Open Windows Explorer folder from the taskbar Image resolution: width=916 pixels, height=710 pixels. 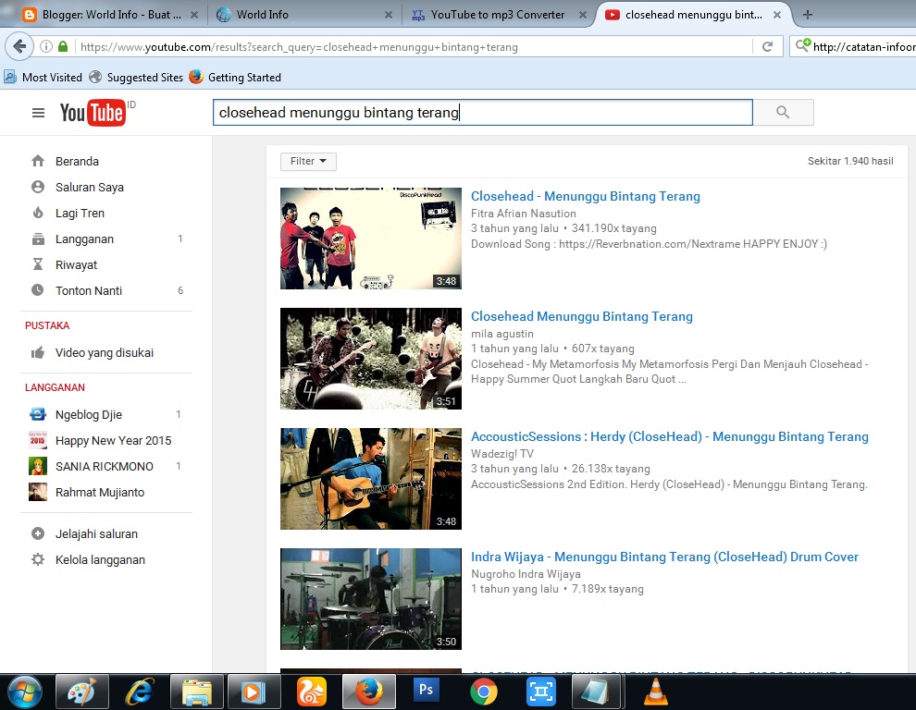pyautogui.click(x=197, y=692)
